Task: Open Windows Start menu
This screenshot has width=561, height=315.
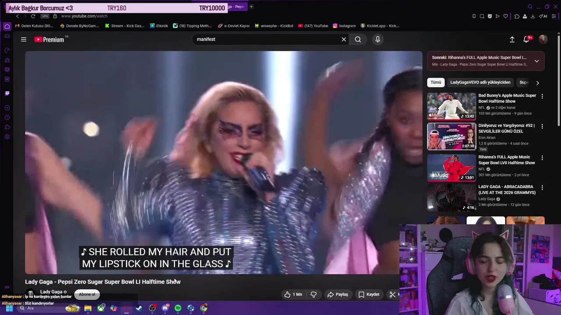Action: pos(9,308)
